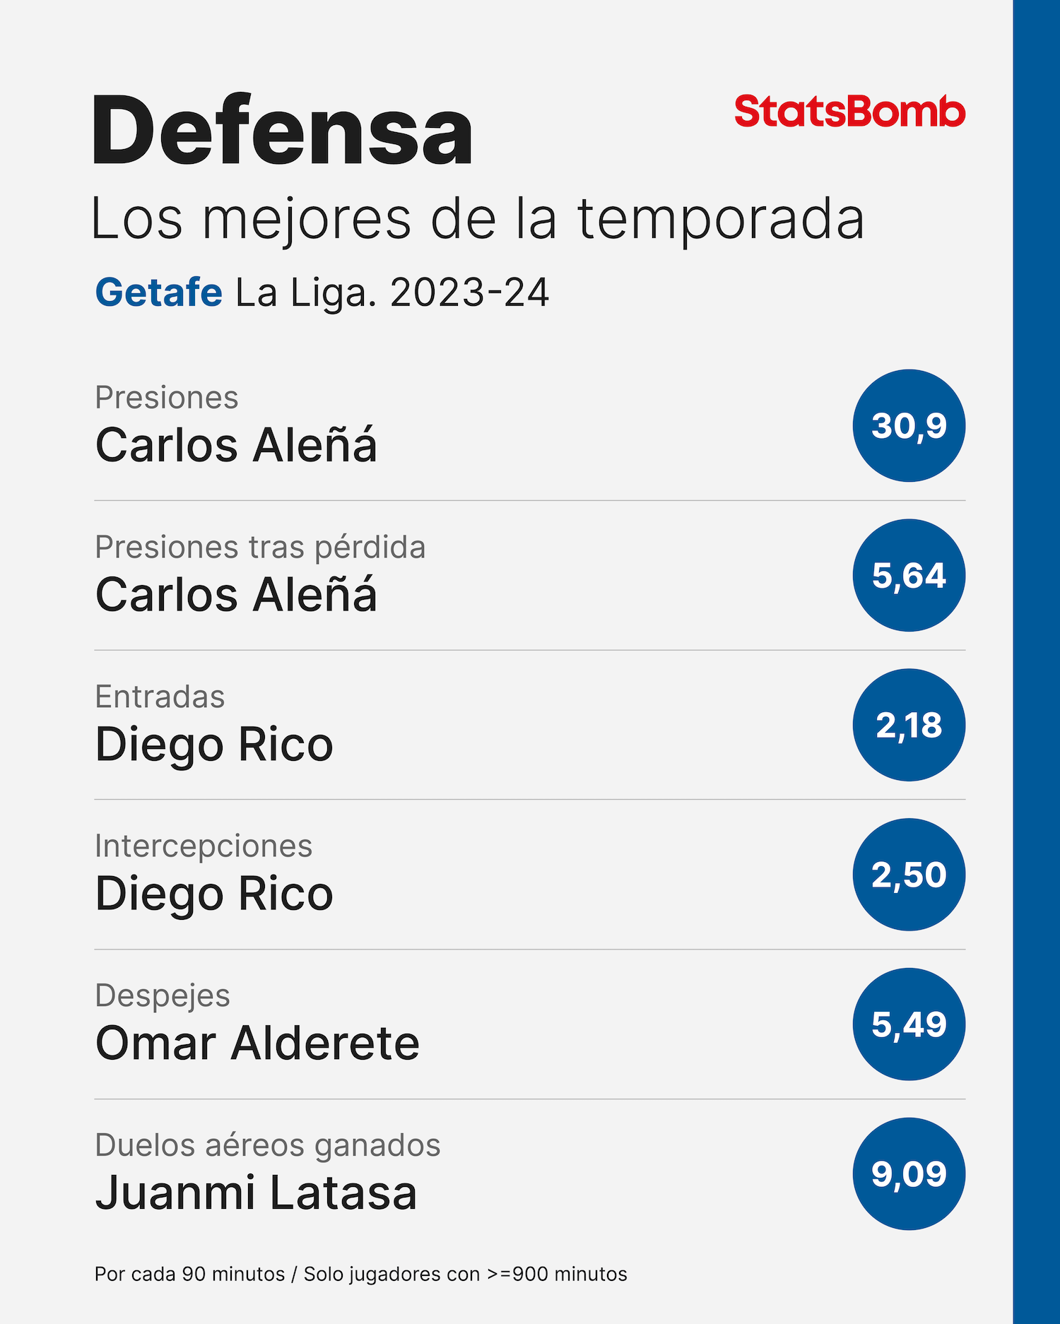
Task: Select the Presiones stat label
Action: tap(167, 398)
